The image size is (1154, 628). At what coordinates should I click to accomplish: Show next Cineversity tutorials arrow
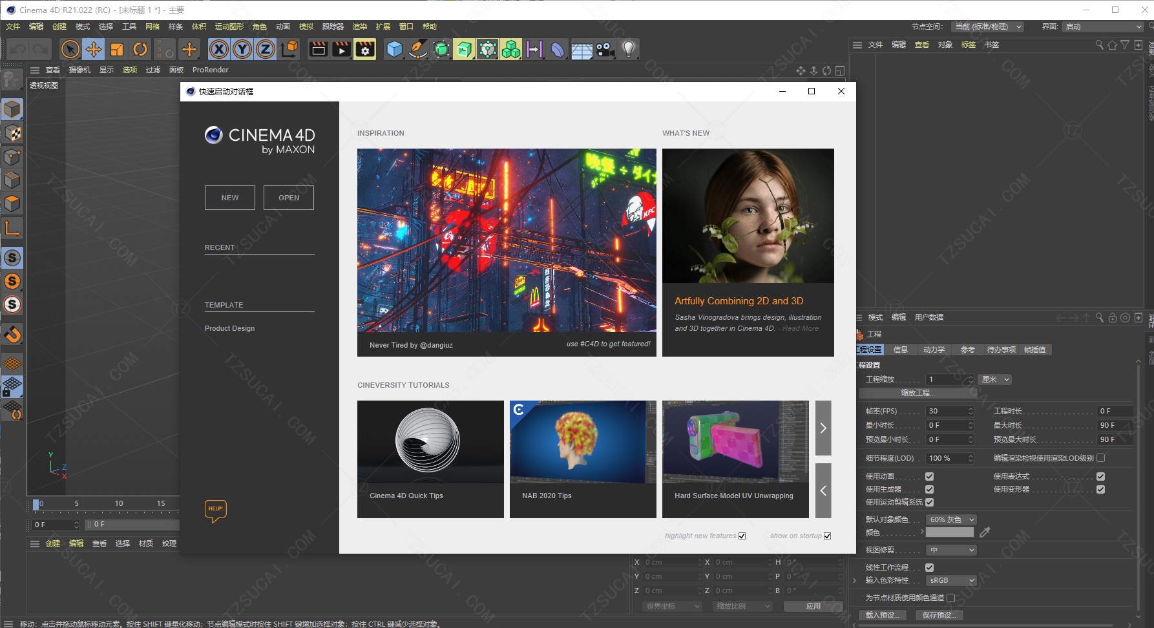(823, 428)
